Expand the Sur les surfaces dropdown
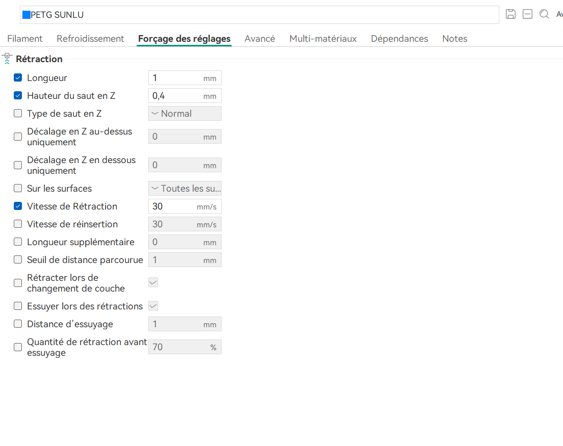 click(184, 189)
